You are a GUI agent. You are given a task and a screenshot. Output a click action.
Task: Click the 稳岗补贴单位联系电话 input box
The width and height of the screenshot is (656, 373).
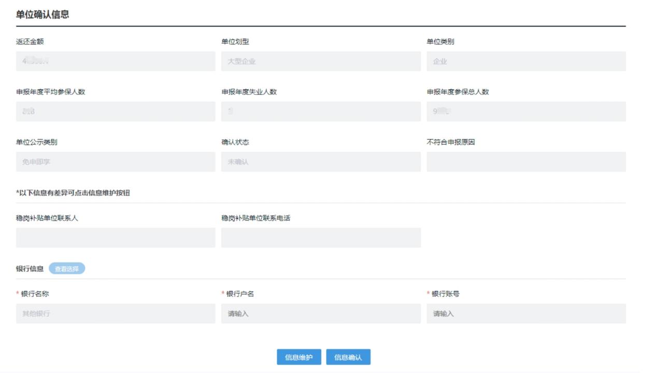[321, 238]
